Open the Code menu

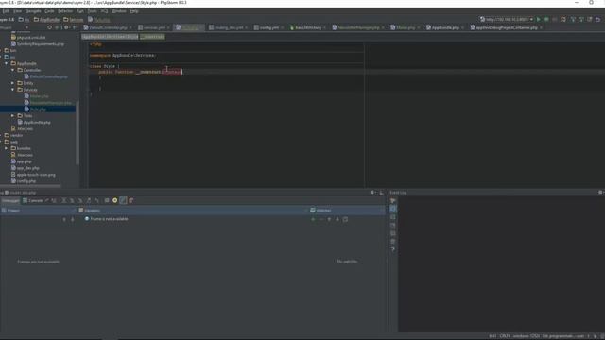[x=49, y=11]
